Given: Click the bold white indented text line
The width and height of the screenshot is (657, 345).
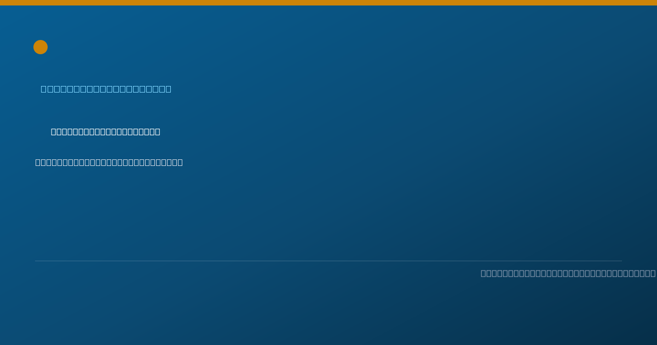Looking at the screenshot, I should tap(106, 131).
